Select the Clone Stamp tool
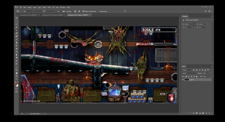 16,42
